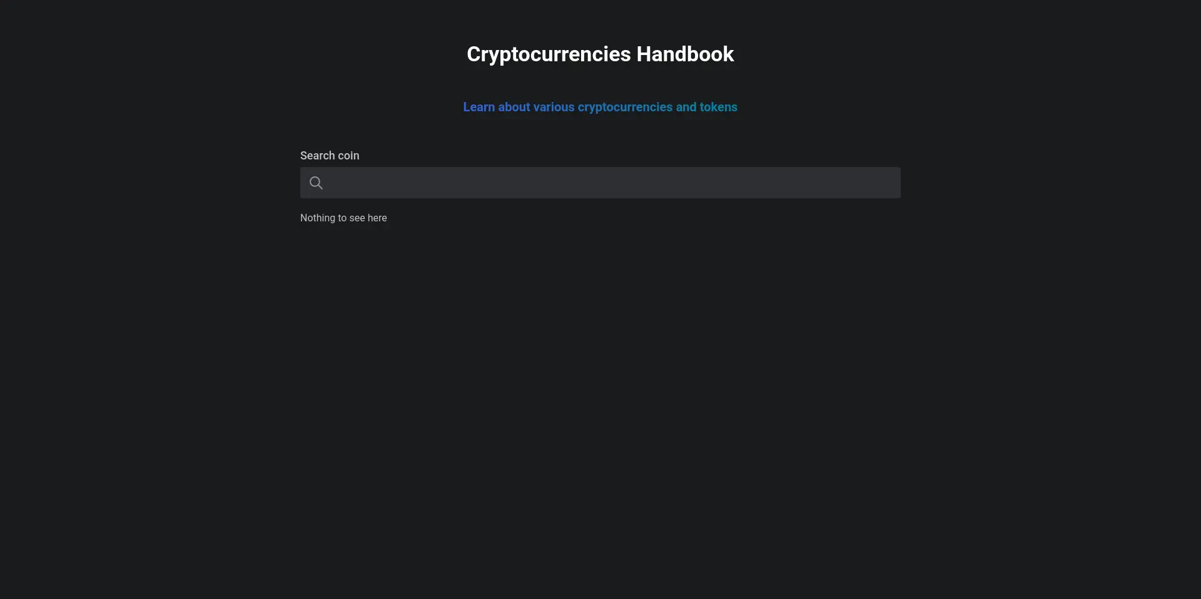Click the results area below the search bar

pyautogui.click(x=343, y=218)
